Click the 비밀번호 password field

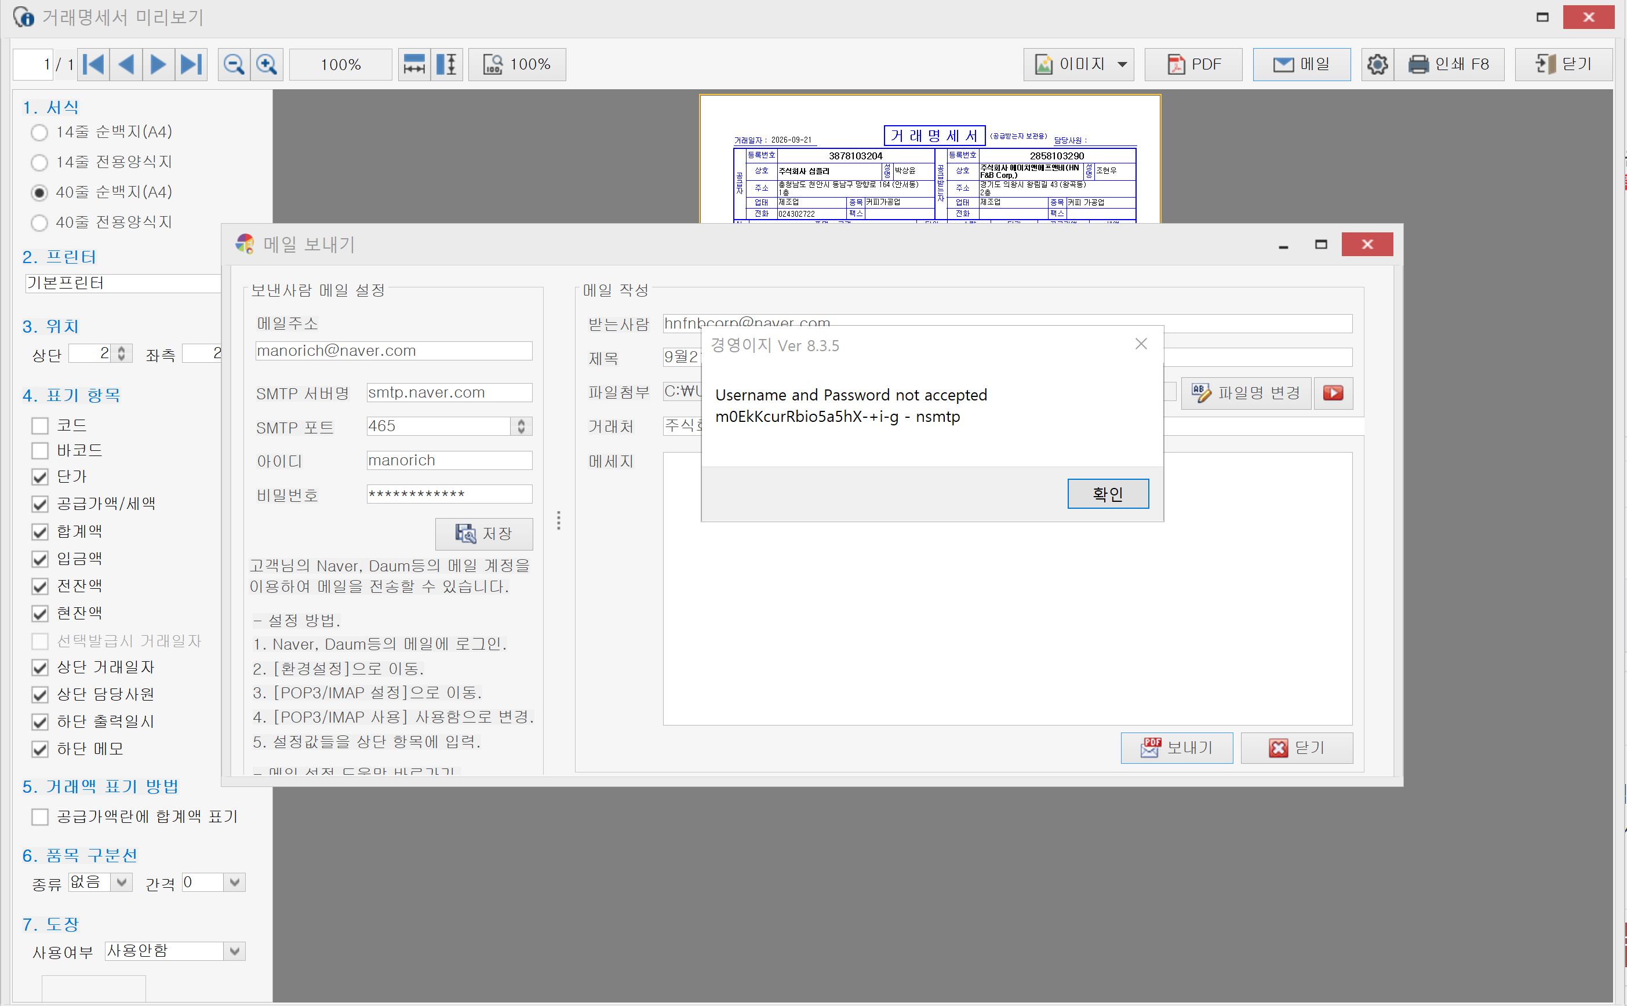tap(449, 494)
